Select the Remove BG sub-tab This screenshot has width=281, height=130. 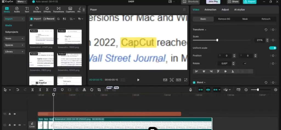click(x=224, y=19)
